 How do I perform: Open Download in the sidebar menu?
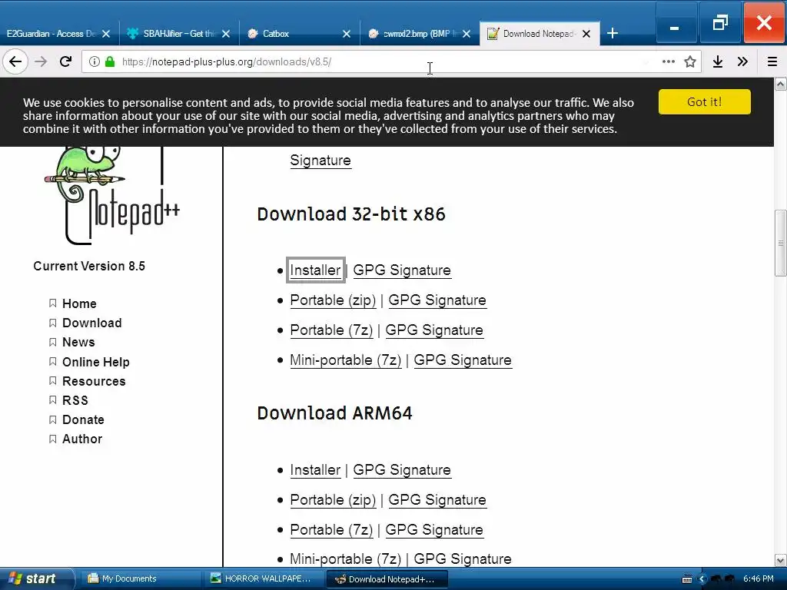pyautogui.click(x=92, y=323)
